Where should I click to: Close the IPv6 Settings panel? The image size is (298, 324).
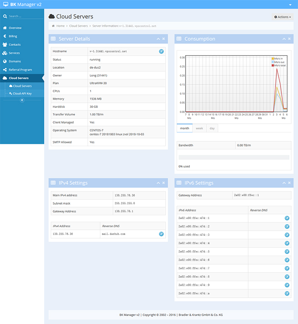289,183
